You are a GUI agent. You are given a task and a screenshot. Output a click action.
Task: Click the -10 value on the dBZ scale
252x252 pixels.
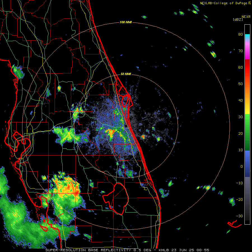(x=239, y=183)
